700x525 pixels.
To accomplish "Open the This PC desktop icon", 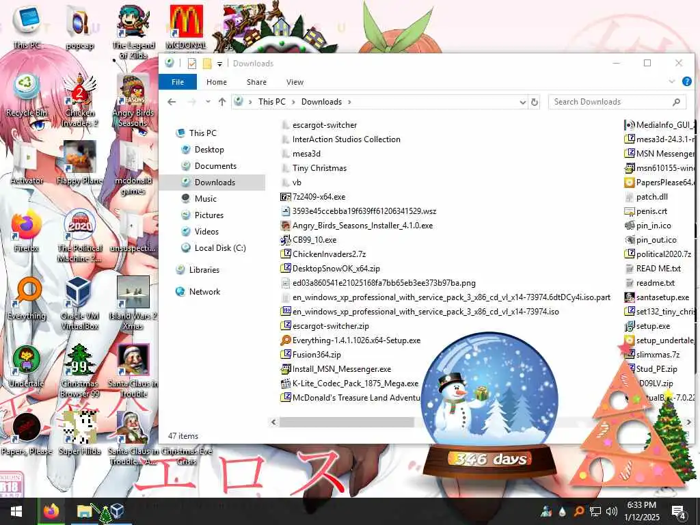I will point(27,27).
